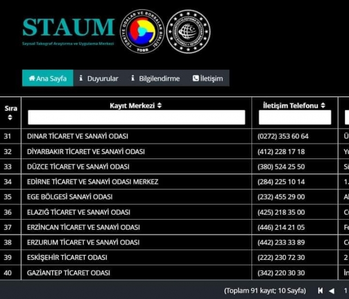Click the STAUM logo
This screenshot has height=299, width=349.
point(69,30)
